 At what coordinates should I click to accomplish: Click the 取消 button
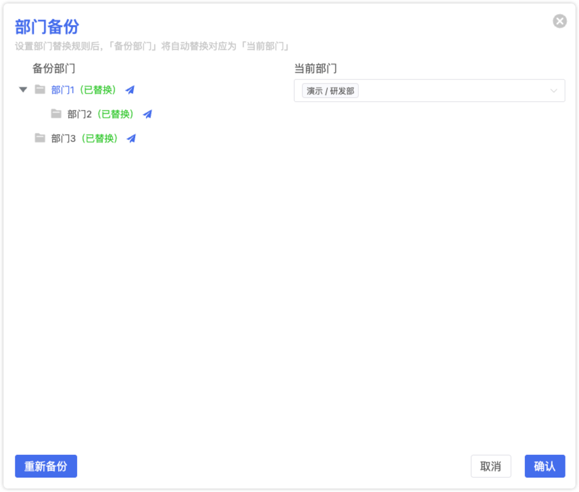490,466
